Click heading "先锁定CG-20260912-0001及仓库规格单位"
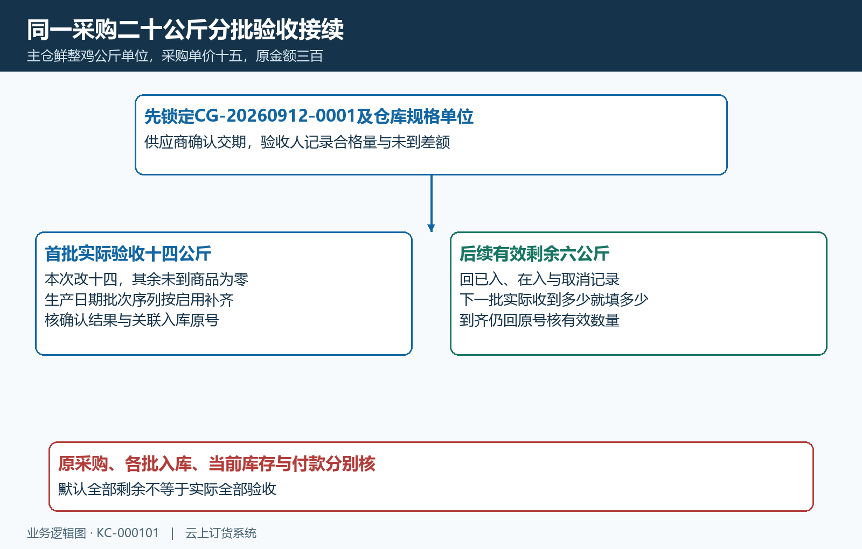This screenshot has width=862, height=549. (x=309, y=116)
